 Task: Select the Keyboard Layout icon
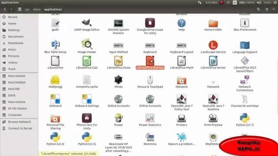pyautogui.click(x=182, y=45)
